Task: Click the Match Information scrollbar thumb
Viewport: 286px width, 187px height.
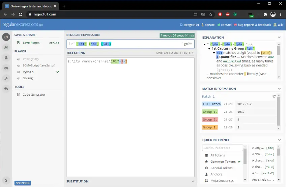Action: pyautogui.click(x=279, y=111)
